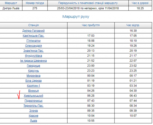Select the Козятин-1 station link
This screenshot has width=153, height=125.
pyautogui.click(x=34, y=86)
